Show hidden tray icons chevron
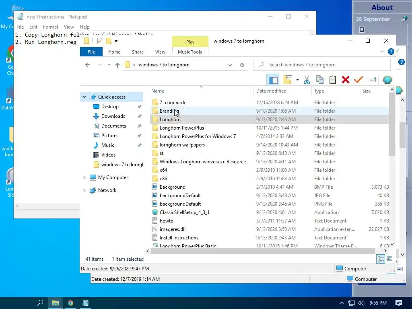 pyautogui.click(x=342, y=303)
